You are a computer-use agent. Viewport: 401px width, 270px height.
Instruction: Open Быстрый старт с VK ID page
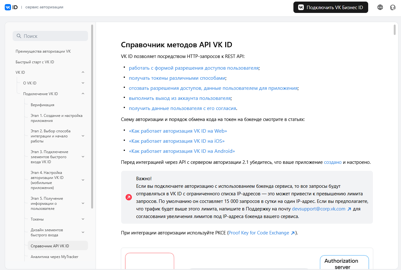click(35, 62)
